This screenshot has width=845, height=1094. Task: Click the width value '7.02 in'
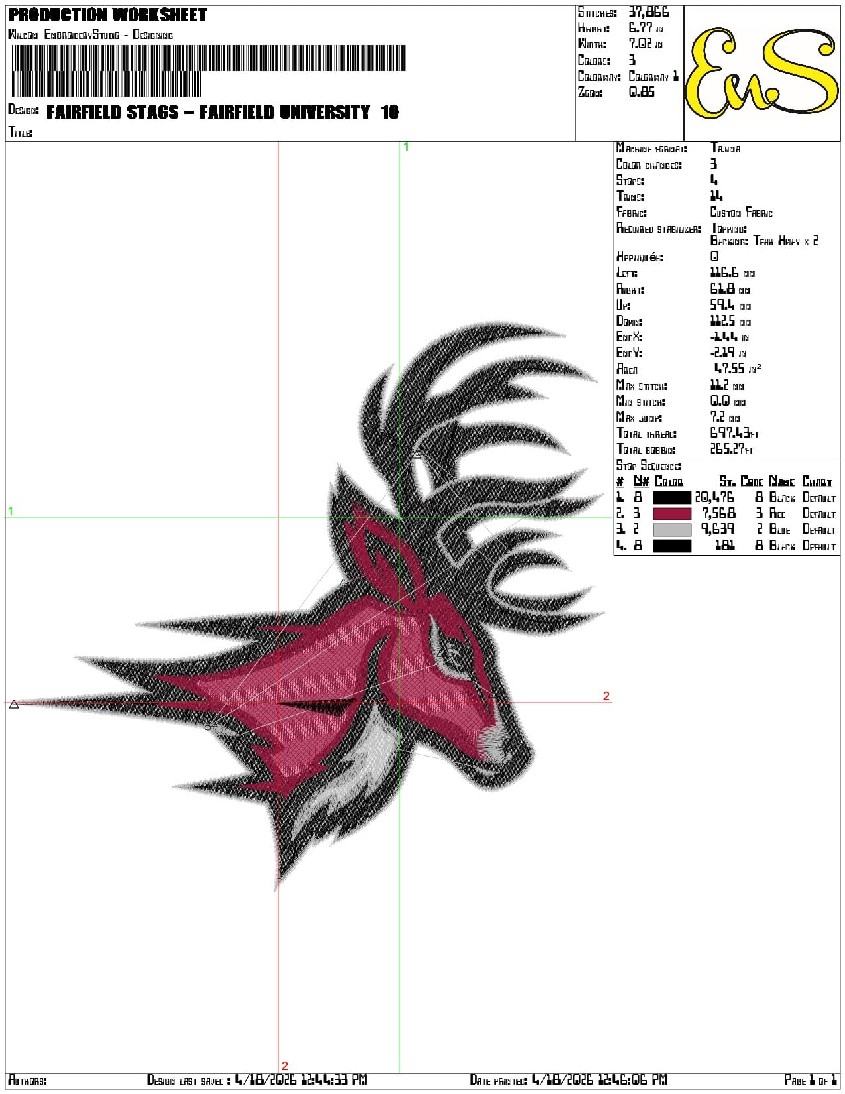pyautogui.click(x=646, y=44)
